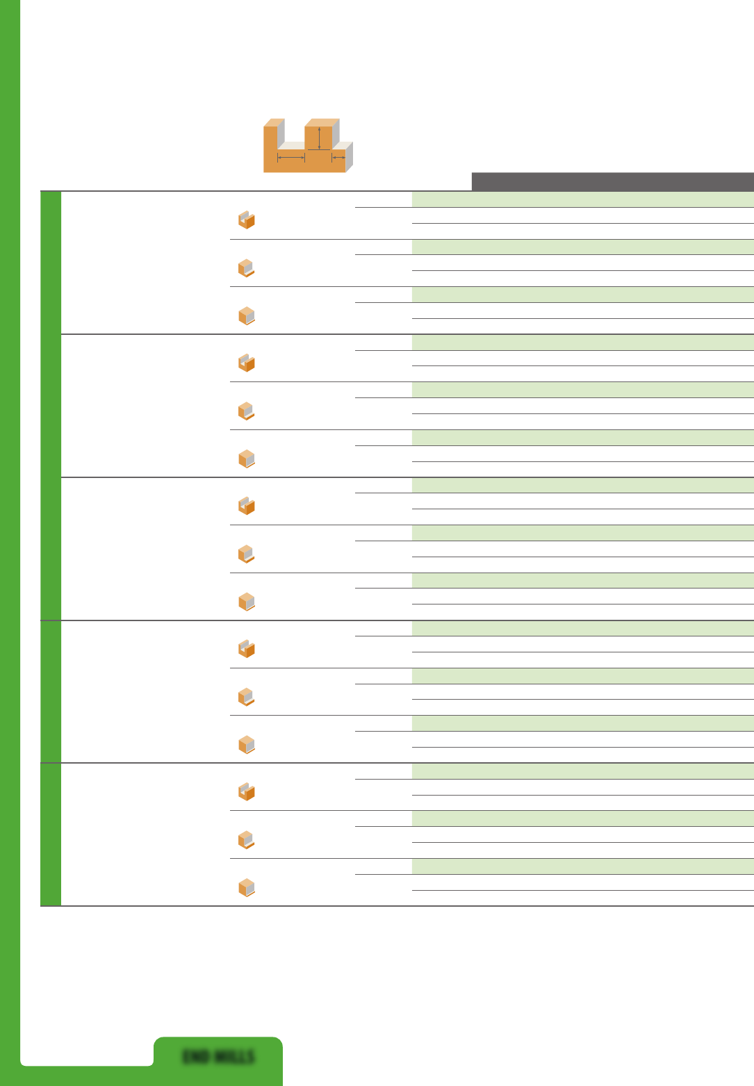Select the finishing cut icon in the third group

point(247,602)
